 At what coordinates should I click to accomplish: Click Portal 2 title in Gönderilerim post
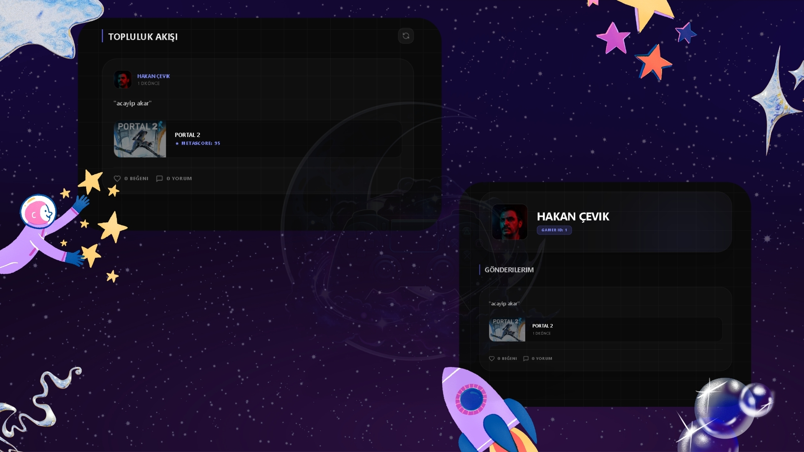coord(542,326)
